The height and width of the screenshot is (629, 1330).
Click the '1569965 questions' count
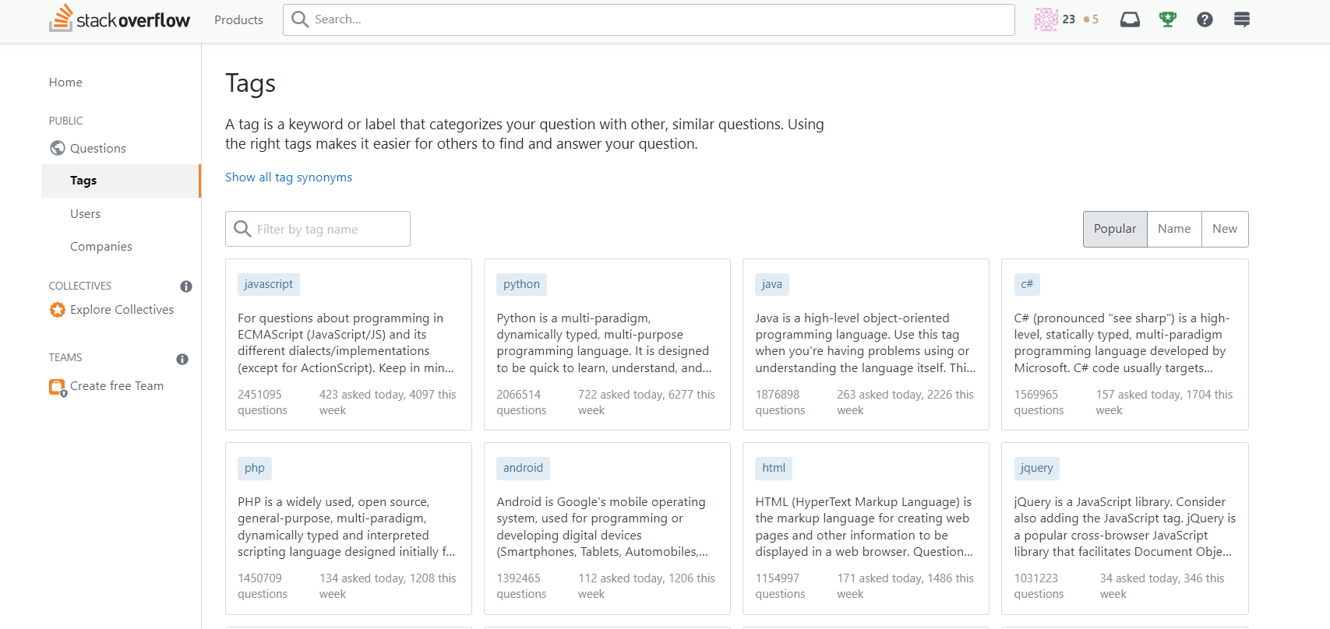pyautogui.click(x=1039, y=402)
